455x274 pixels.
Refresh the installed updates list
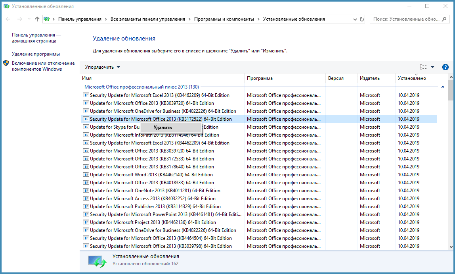[362, 19]
